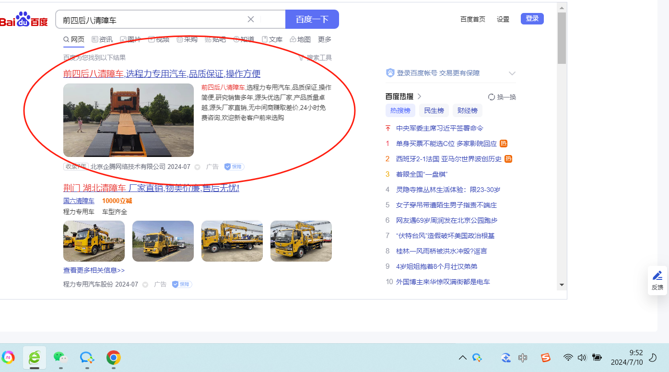Open the feedback pencil icon

pos(657,276)
